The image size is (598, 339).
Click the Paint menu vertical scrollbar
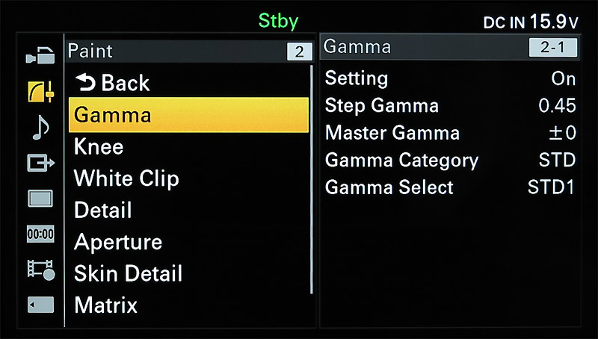click(312, 179)
